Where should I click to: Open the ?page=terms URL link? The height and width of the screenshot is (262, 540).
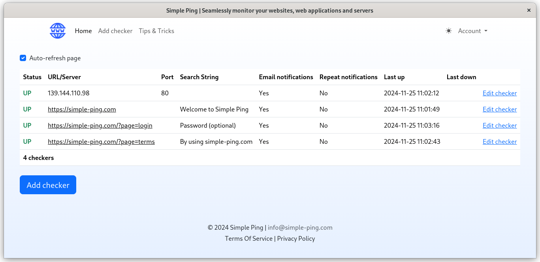[x=101, y=142]
